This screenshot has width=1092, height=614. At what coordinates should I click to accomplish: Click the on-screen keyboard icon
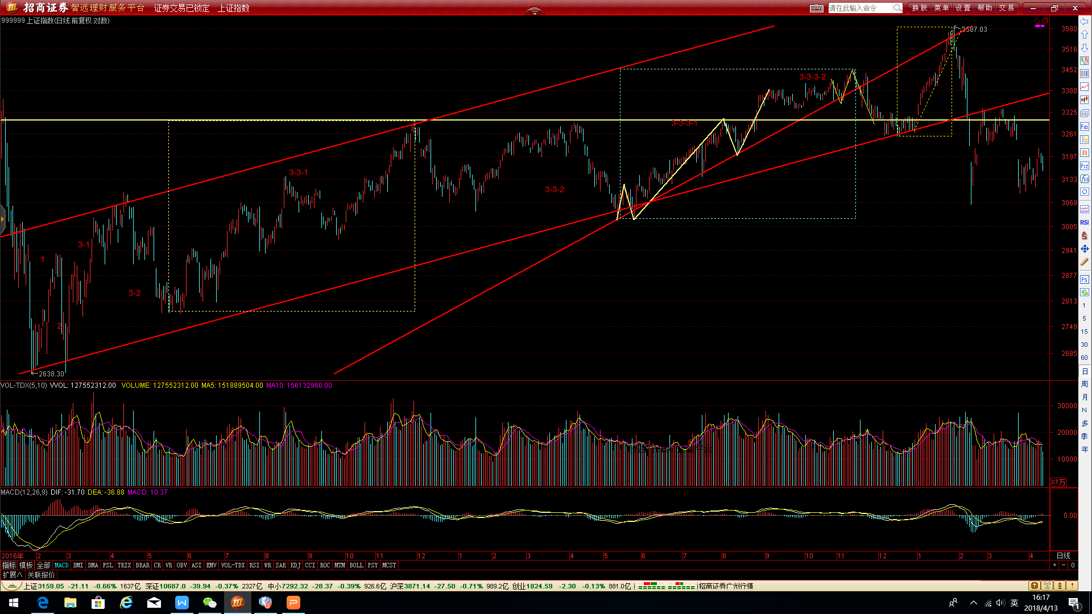[816, 8]
